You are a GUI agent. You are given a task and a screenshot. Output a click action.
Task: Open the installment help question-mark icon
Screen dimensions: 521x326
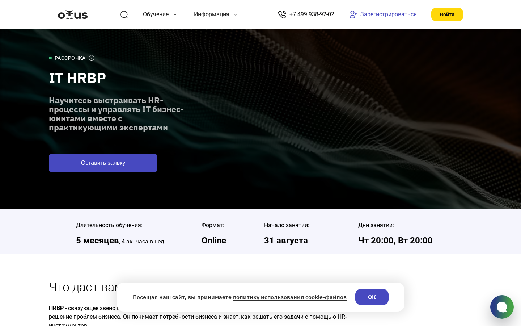(x=92, y=58)
